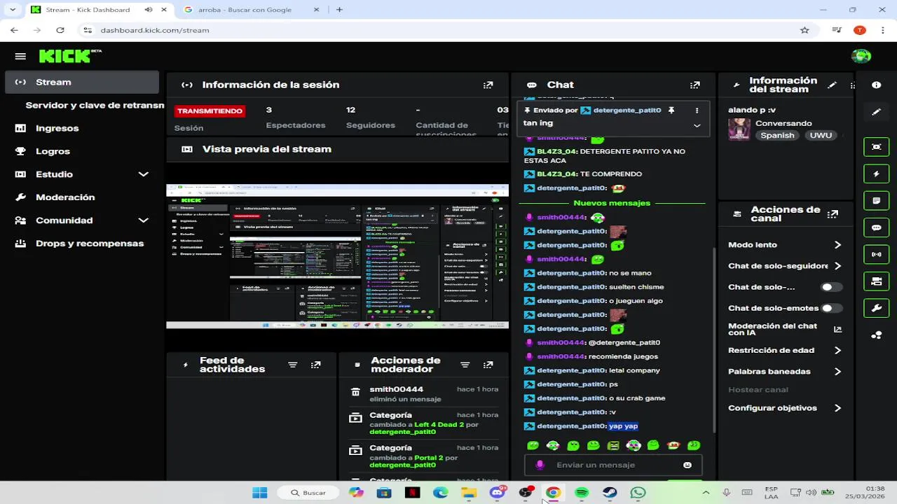This screenshot has height=504, width=897.
Task: Open WhatsApp from the taskbar
Action: click(x=638, y=493)
